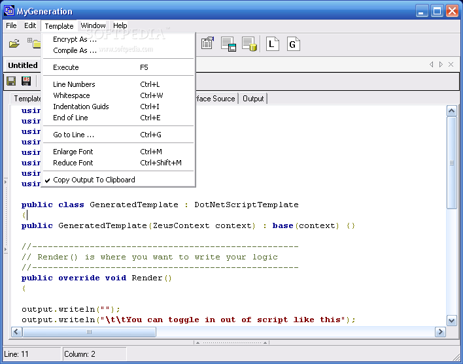Screen dimensions: 463x364
Task: Click the horizontal scrollbar thumb
Action: coord(89,332)
